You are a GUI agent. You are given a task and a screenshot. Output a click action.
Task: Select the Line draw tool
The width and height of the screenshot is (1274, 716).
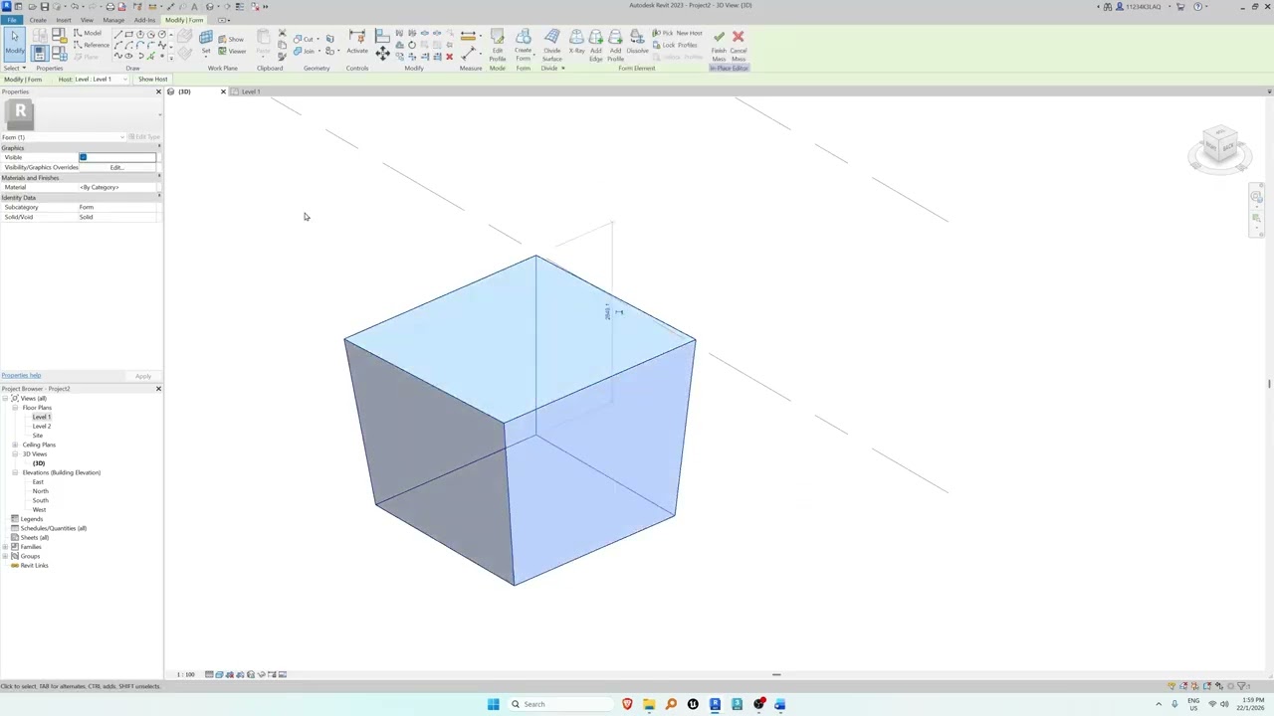pos(118,35)
